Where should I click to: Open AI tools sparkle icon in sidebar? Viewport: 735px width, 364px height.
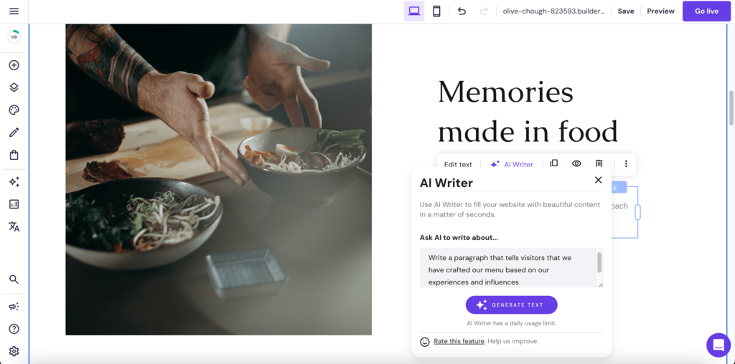pyautogui.click(x=14, y=182)
